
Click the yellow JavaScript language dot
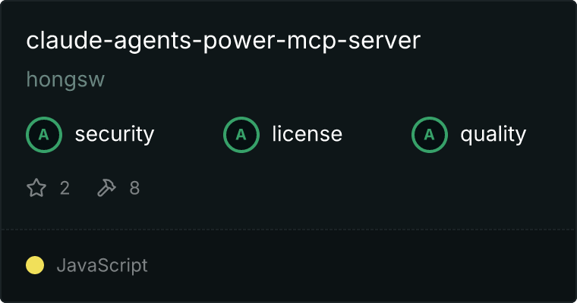click(35, 265)
